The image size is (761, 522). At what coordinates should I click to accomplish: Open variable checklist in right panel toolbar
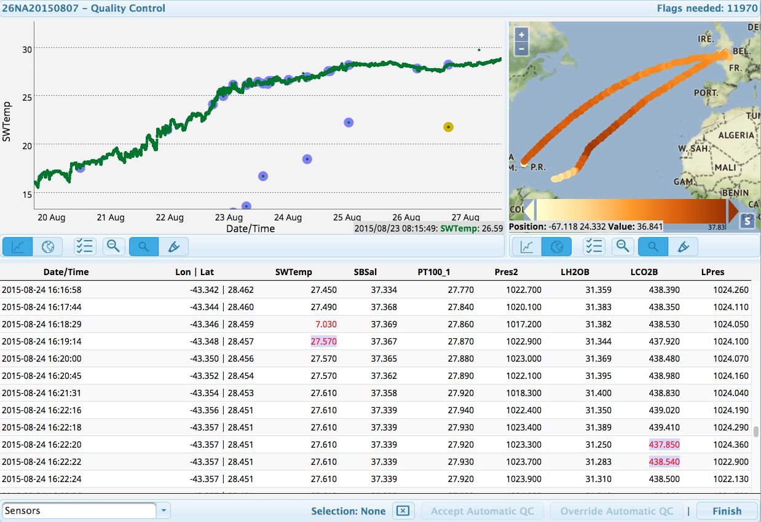594,247
